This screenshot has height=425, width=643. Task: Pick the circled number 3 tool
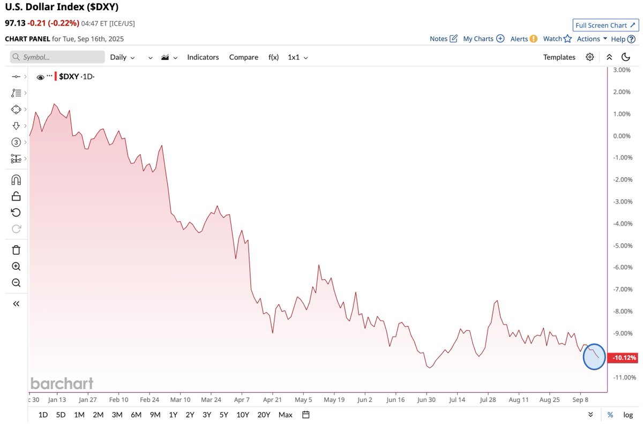click(x=16, y=142)
